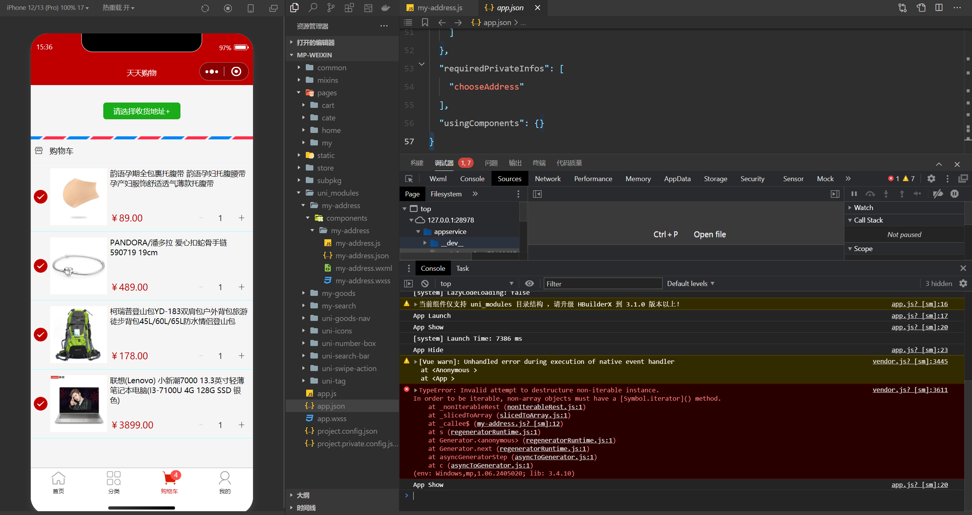The image size is (972, 515).
Task: Click the refresh simulator icon
Action: (205, 8)
